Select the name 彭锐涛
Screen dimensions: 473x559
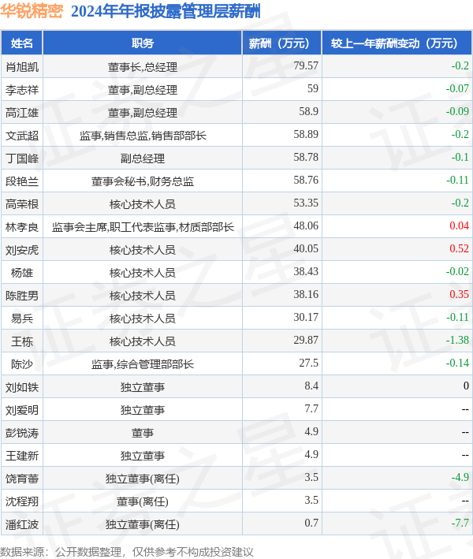[22, 432]
